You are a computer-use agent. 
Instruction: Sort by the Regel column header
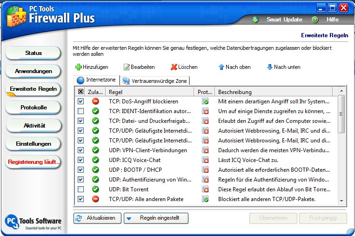(x=149, y=92)
